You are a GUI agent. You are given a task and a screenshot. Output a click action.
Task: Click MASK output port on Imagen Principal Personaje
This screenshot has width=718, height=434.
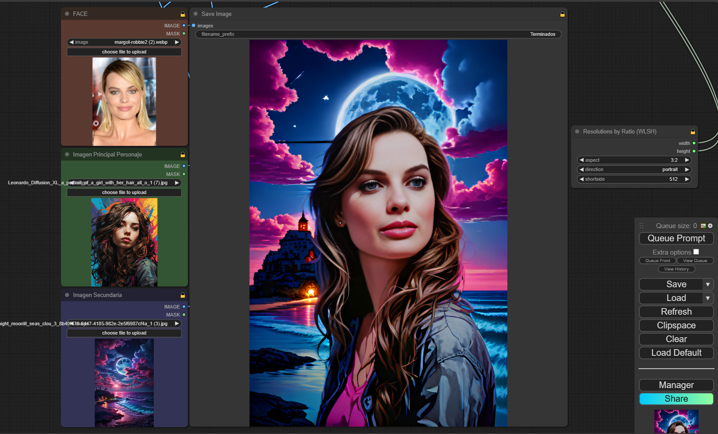pyautogui.click(x=184, y=174)
